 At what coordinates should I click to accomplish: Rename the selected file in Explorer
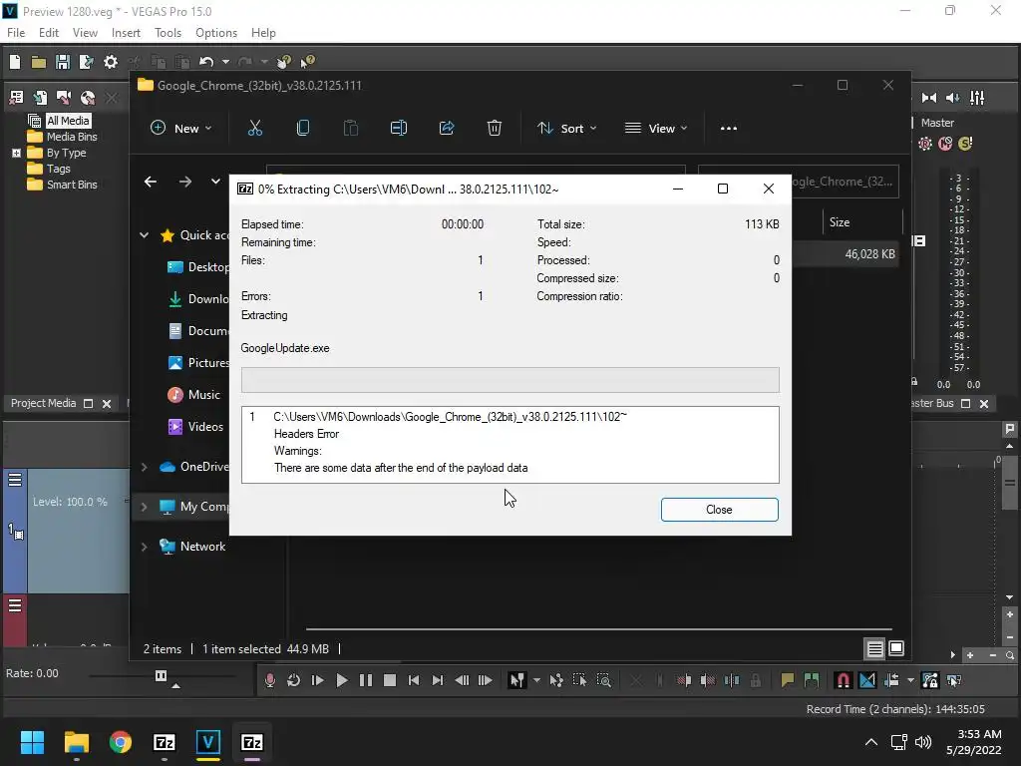tap(399, 129)
